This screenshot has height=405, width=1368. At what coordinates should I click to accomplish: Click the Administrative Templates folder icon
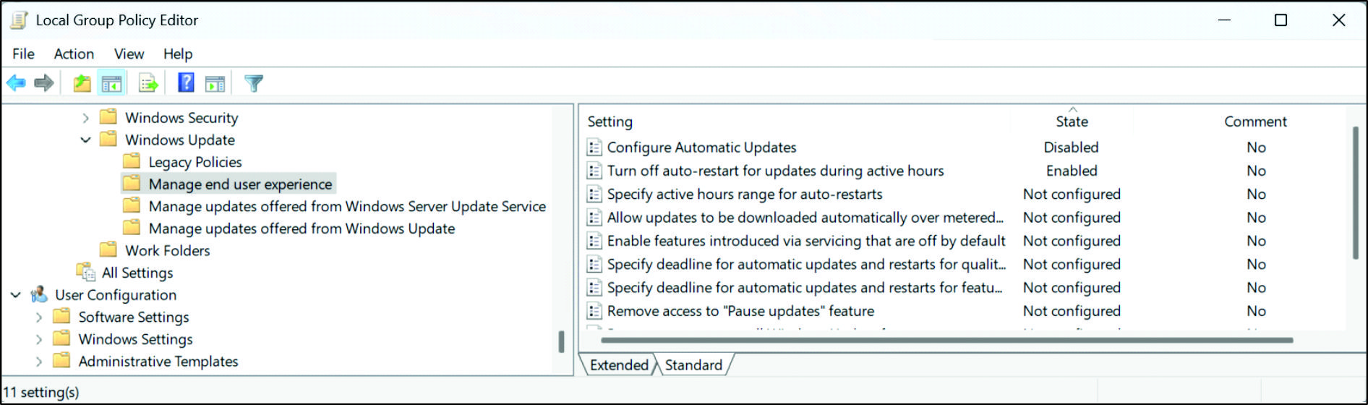click(x=62, y=360)
